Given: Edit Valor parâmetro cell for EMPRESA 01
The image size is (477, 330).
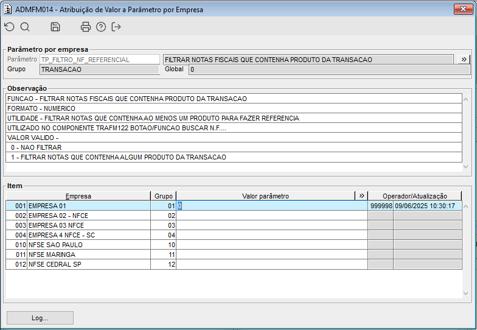Looking at the screenshot, I should 272,206.
